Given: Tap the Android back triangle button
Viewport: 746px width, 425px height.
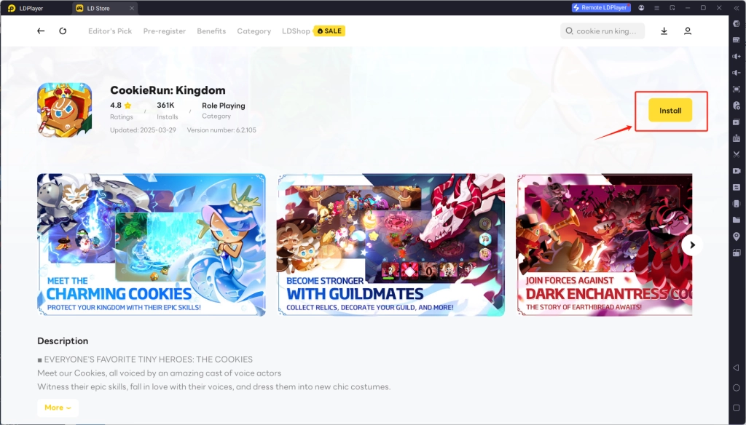Looking at the screenshot, I should [737, 368].
